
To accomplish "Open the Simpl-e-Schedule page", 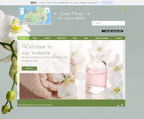I will coord(102,38).
